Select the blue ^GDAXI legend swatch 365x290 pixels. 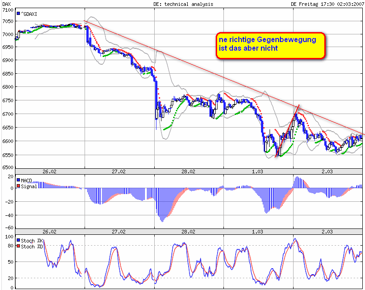19,14
